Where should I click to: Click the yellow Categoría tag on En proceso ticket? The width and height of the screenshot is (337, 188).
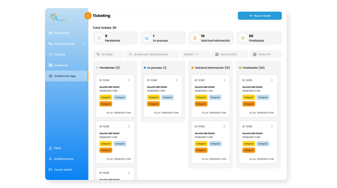click(x=153, y=97)
